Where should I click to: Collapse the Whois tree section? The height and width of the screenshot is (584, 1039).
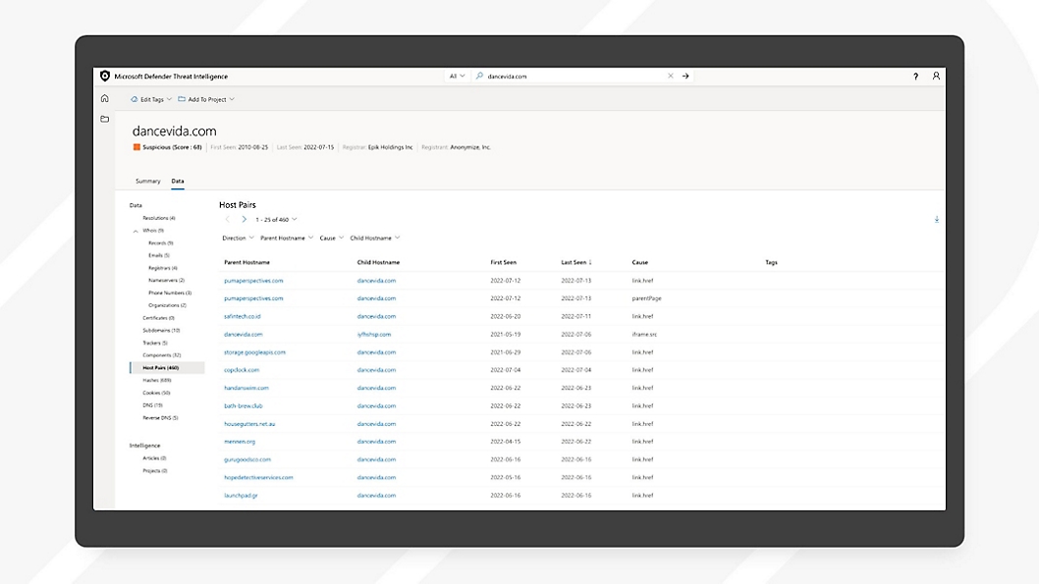pyautogui.click(x=136, y=231)
